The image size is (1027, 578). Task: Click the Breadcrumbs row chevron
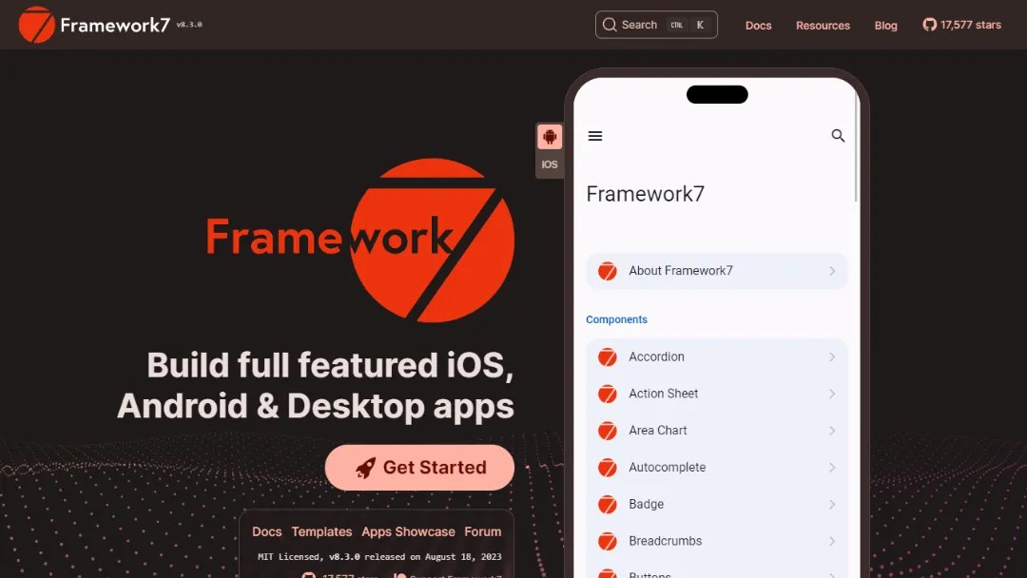832,541
